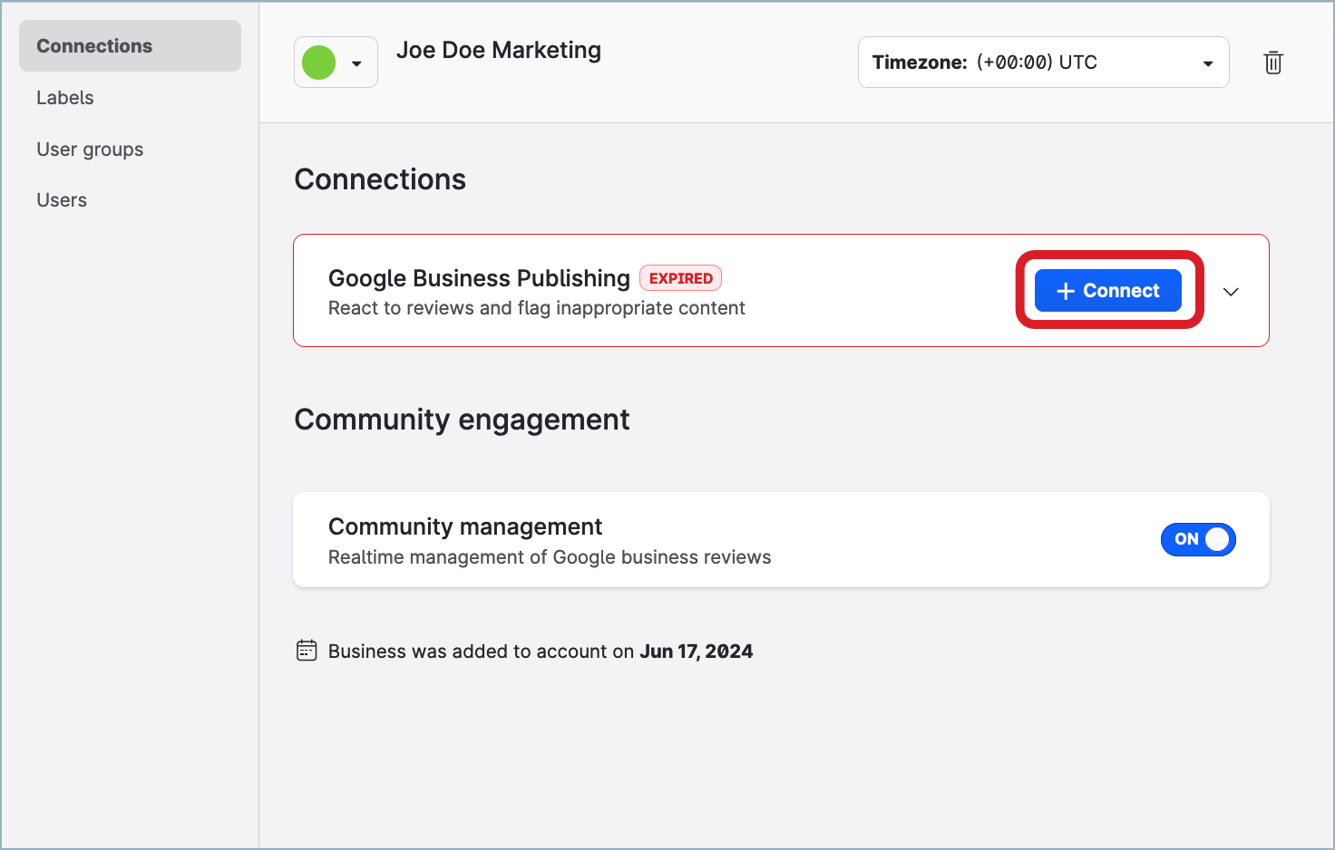Click the green status circle

tap(319, 63)
